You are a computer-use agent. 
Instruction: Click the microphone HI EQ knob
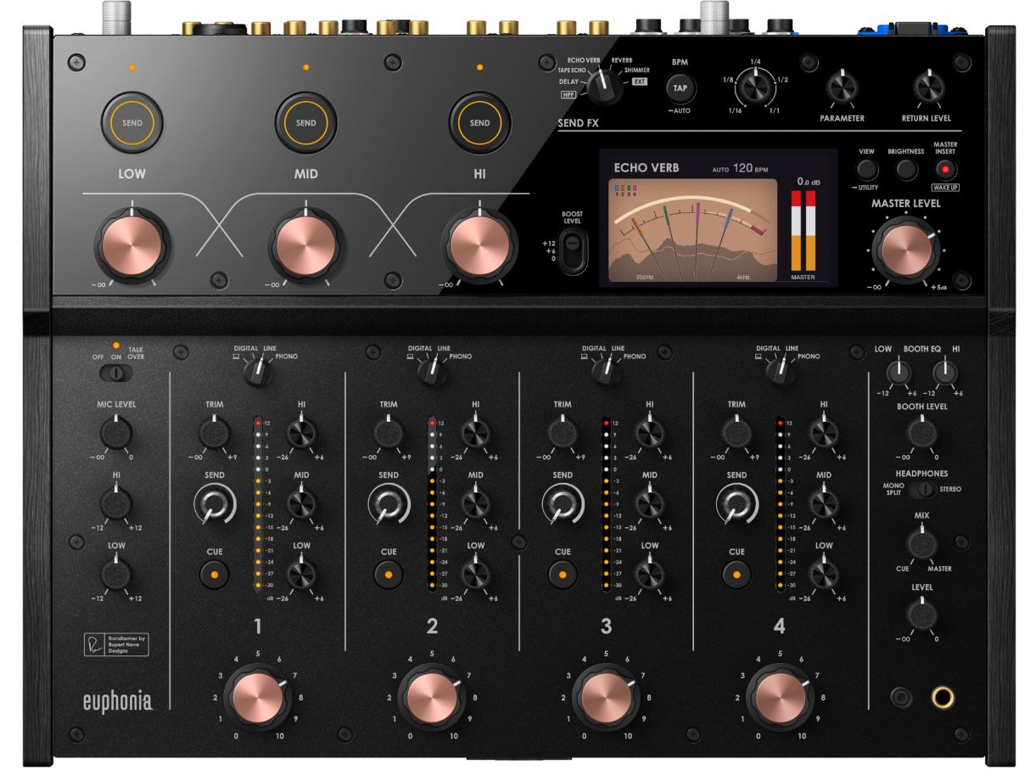(115, 504)
